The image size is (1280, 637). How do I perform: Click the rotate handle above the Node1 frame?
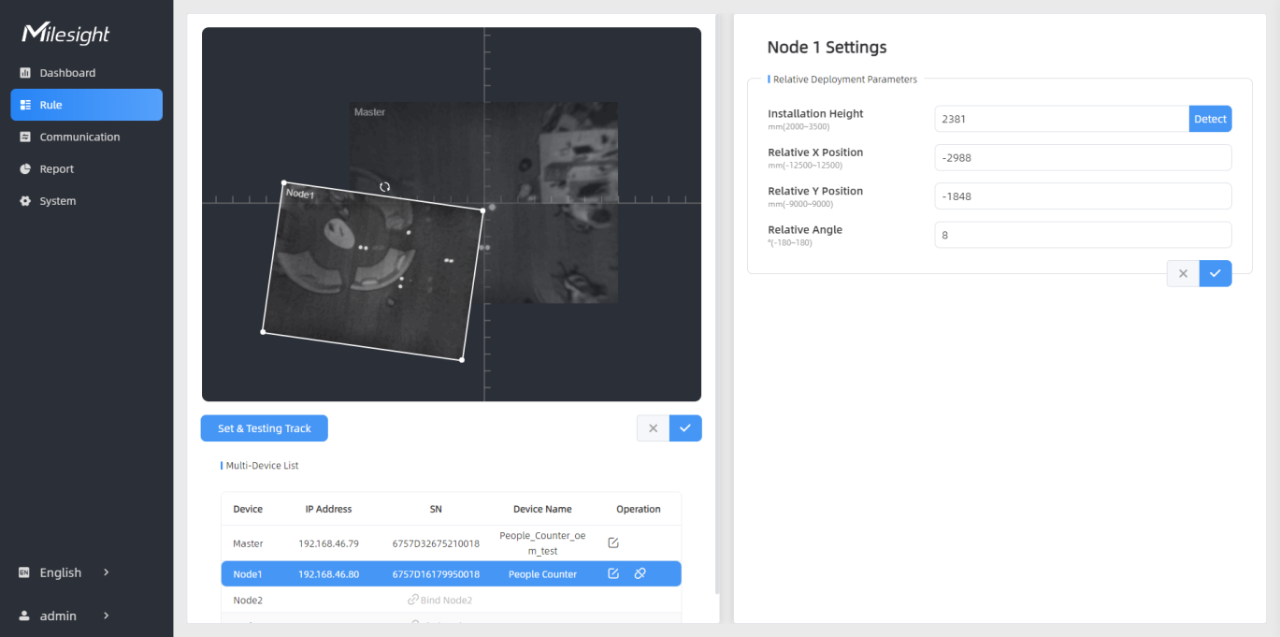(384, 186)
